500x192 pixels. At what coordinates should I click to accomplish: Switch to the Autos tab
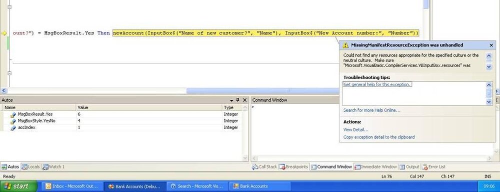click(10, 167)
